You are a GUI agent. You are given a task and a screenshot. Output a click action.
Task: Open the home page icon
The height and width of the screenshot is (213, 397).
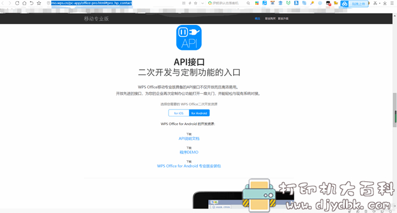click(x=24, y=3)
